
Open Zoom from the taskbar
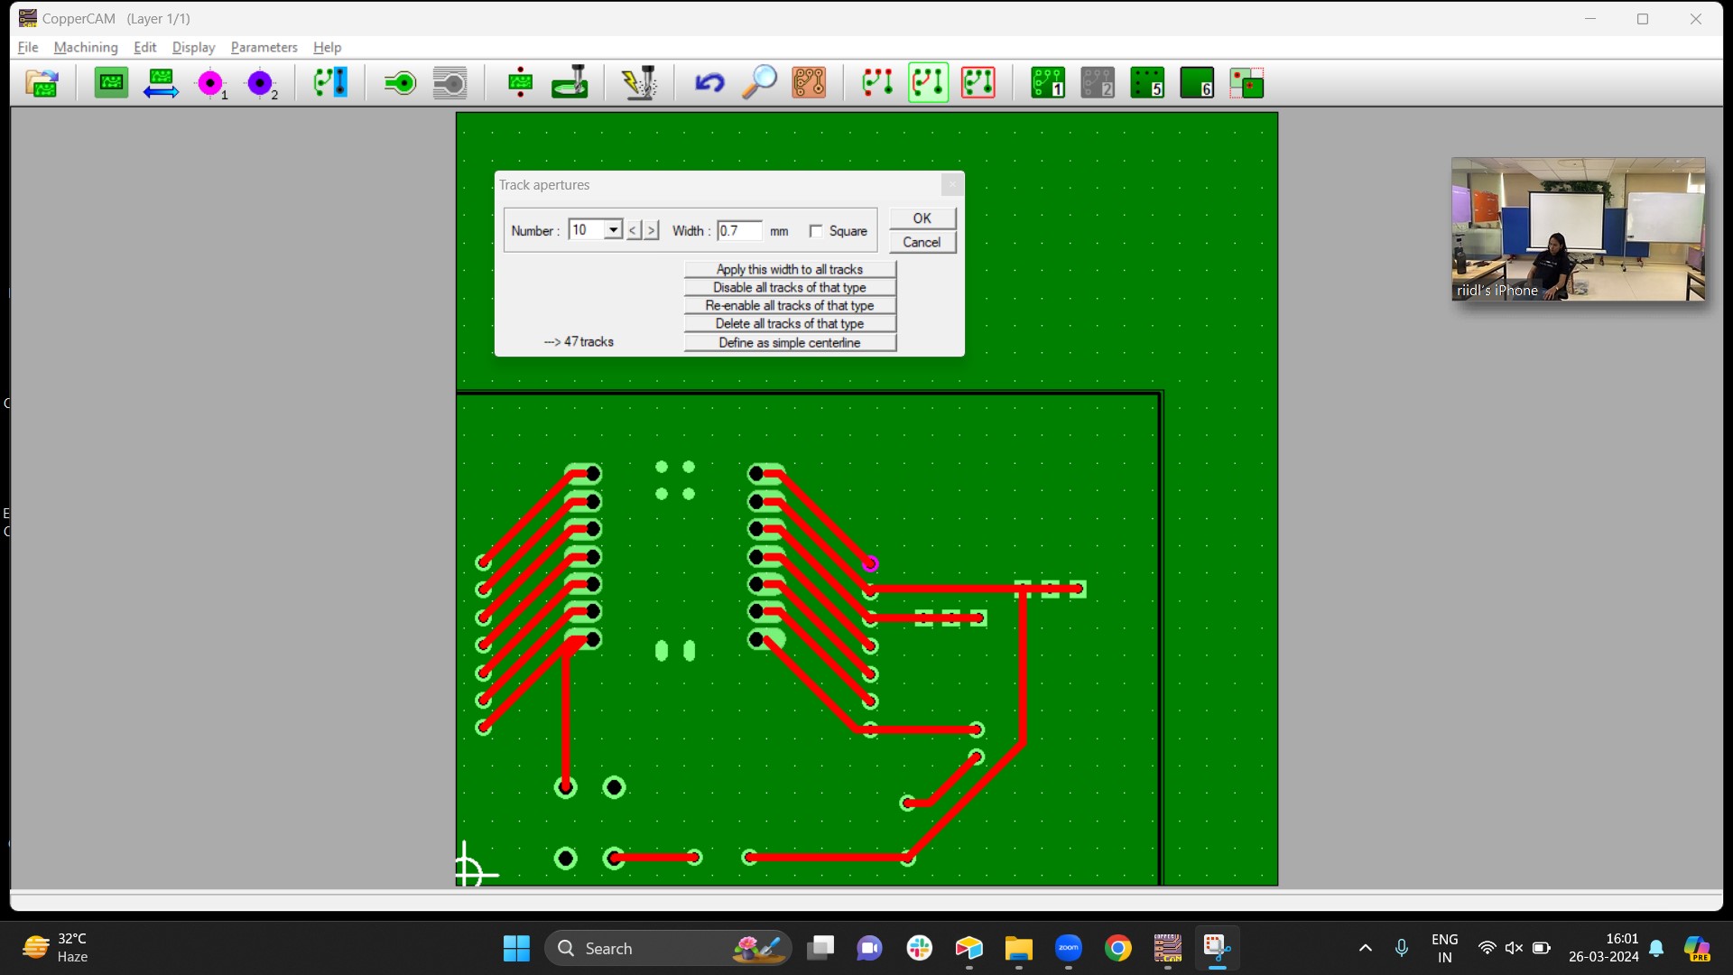[x=1068, y=948]
